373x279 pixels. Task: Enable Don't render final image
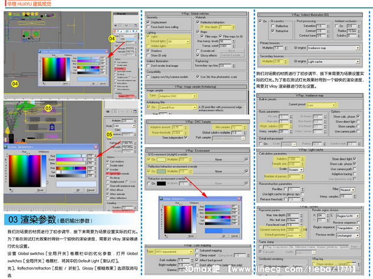[148, 65]
